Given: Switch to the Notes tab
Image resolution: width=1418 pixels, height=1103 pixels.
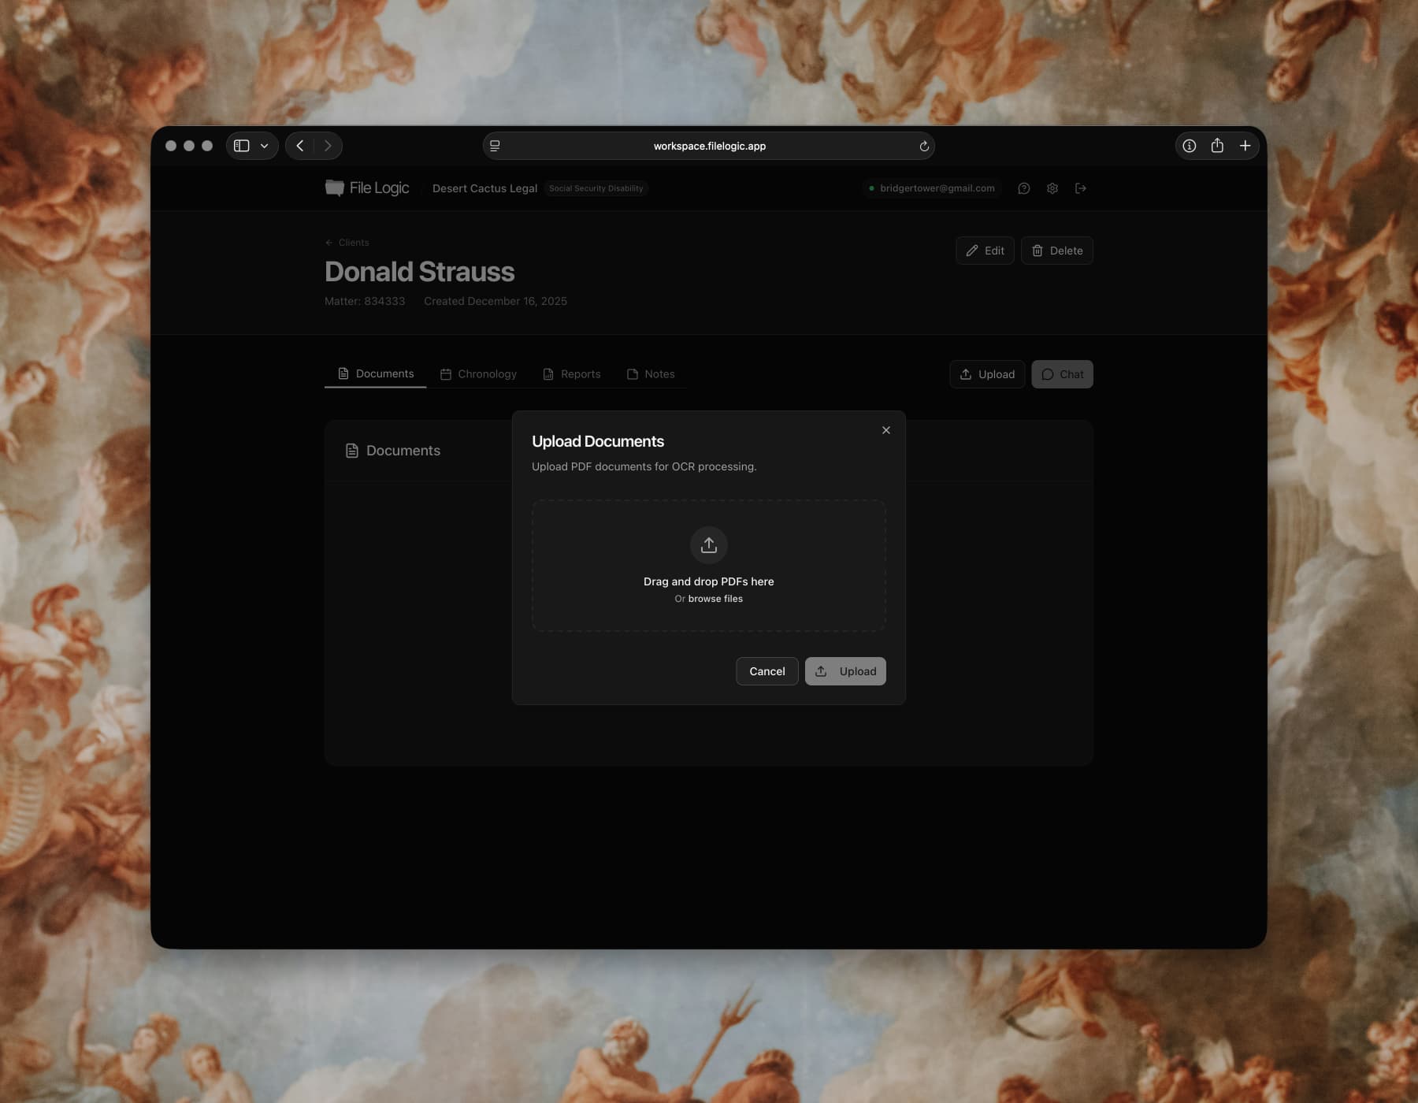Looking at the screenshot, I should 651,374.
